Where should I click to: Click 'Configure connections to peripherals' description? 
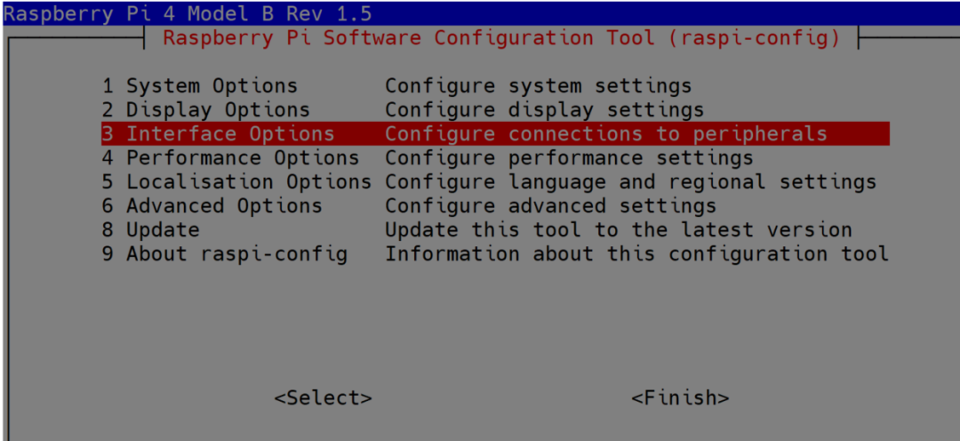(605, 134)
